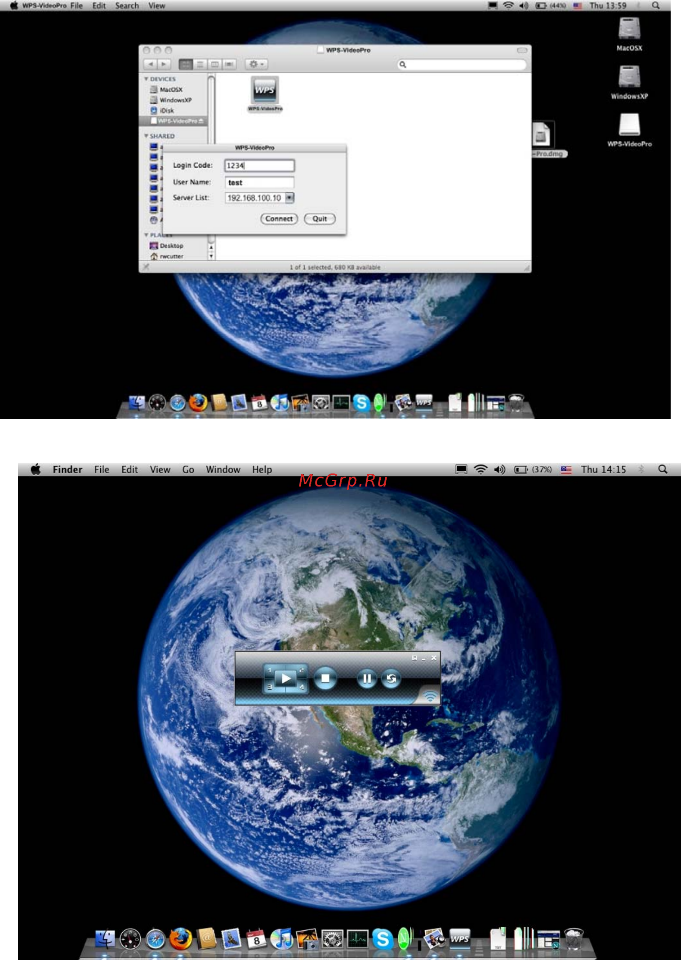Image resolution: width=681 pixels, height=960 pixels.
Task: Click the circular refresh arrows button
Action: [x=391, y=679]
